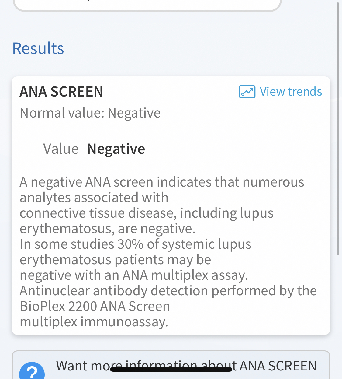
Task: Tap the line starting A negative ANA screen
Action: click(x=162, y=182)
